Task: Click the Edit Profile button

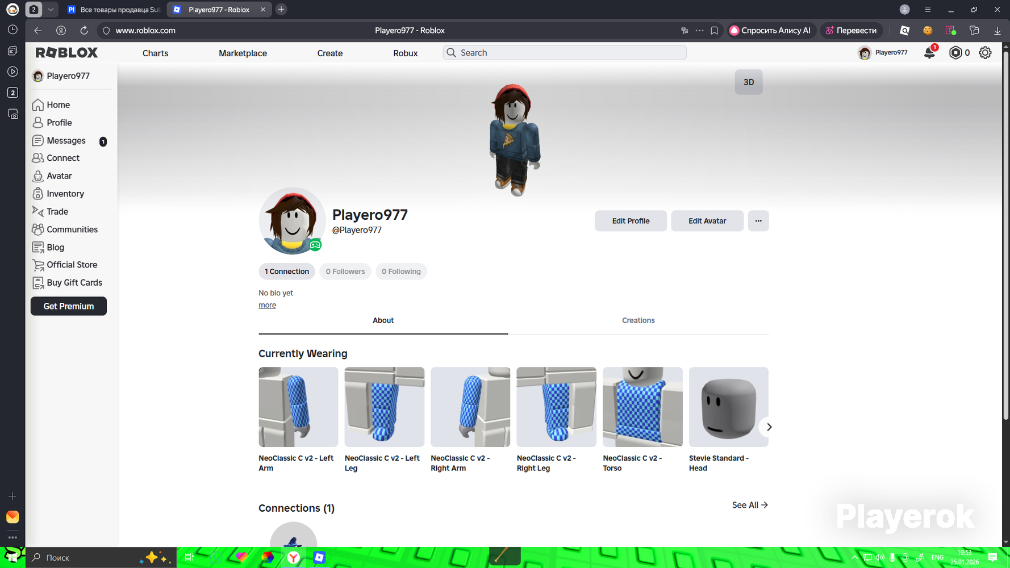Action: (x=631, y=221)
